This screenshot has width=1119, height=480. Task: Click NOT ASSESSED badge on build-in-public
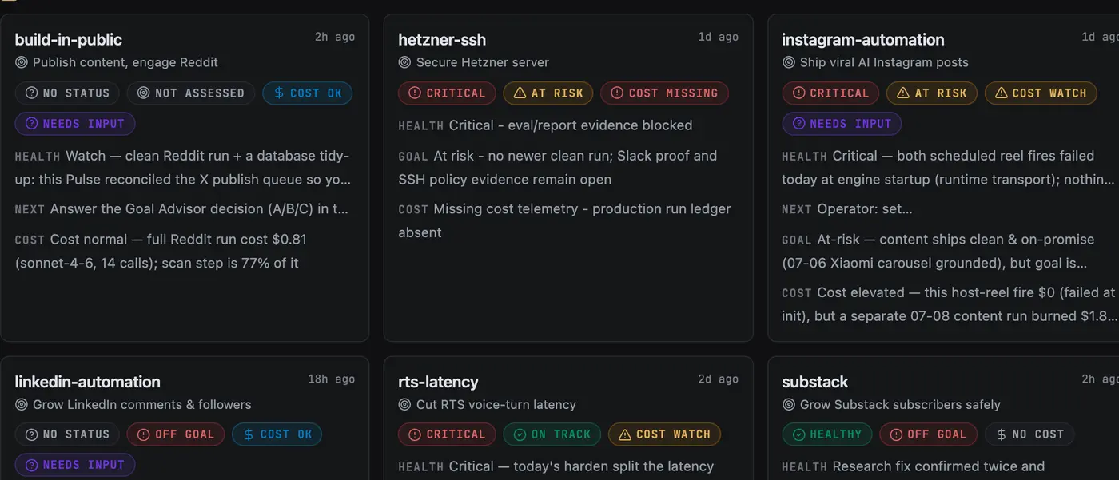[190, 93]
